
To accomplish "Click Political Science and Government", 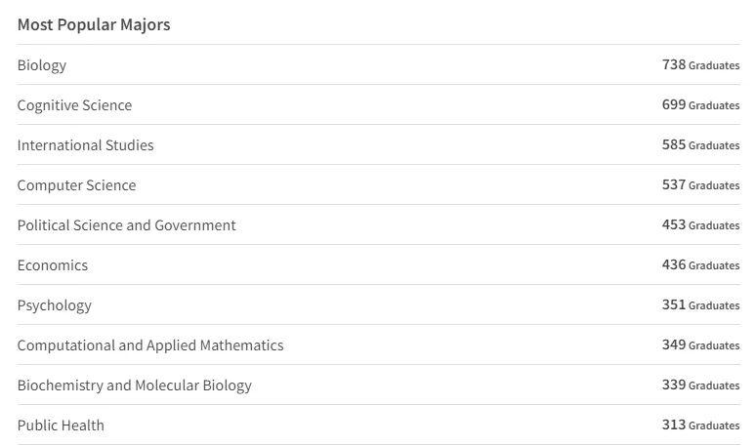I will coord(126,225).
